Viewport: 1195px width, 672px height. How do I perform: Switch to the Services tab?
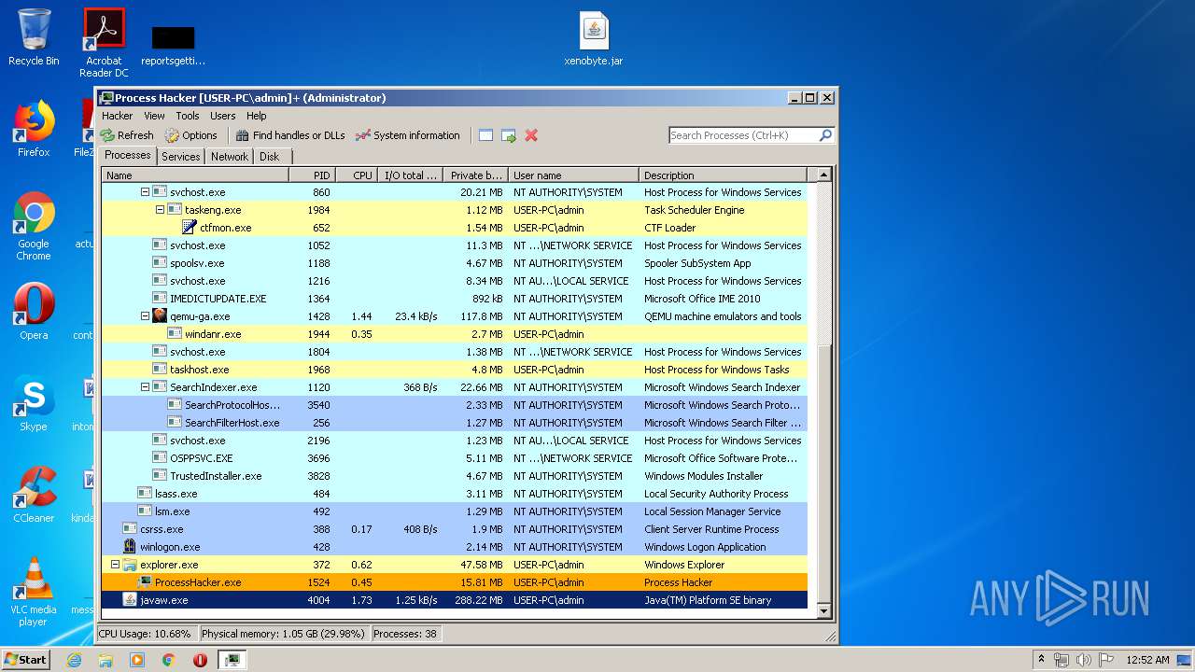pyautogui.click(x=180, y=157)
